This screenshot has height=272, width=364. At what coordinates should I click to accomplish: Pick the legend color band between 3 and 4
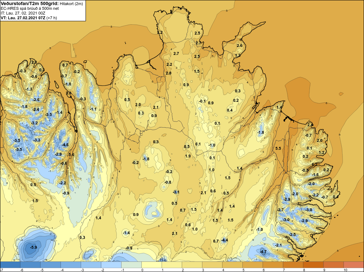(x=212, y=265)
